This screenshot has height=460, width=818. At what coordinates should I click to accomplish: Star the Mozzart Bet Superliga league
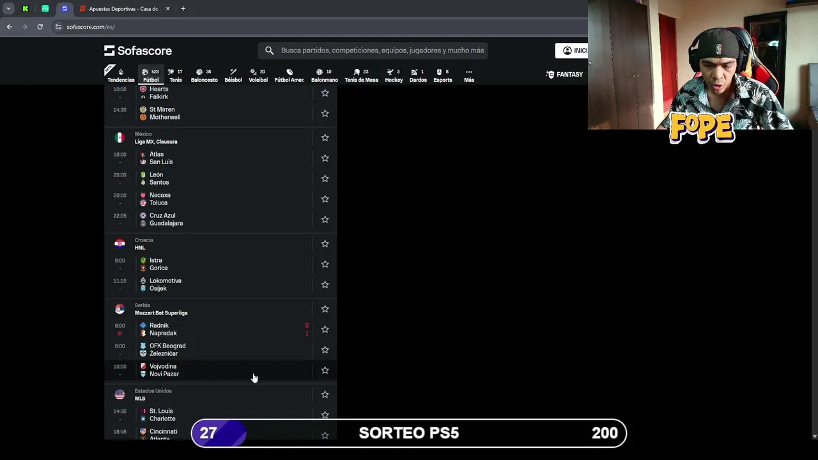[x=325, y=309]
